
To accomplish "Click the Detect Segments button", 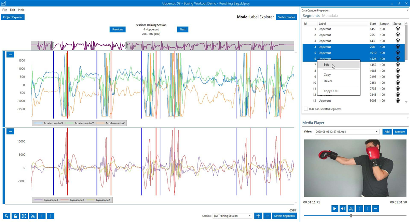I will [x=285, y=216].
